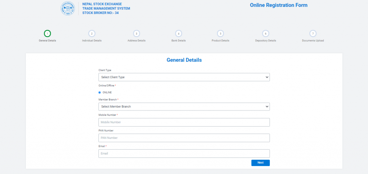The image size is (368, 174).
Task: Switch to Individual Details step label
Action: [92, 41]
